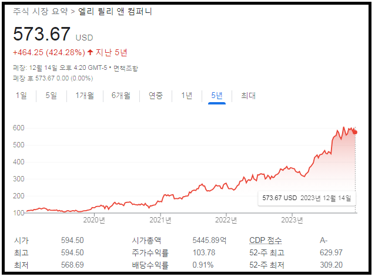Screen dimensions: 375x277
Task: Click the 엘리 릴리 앤 컴퍼니 title
Action: click(115, 11)
